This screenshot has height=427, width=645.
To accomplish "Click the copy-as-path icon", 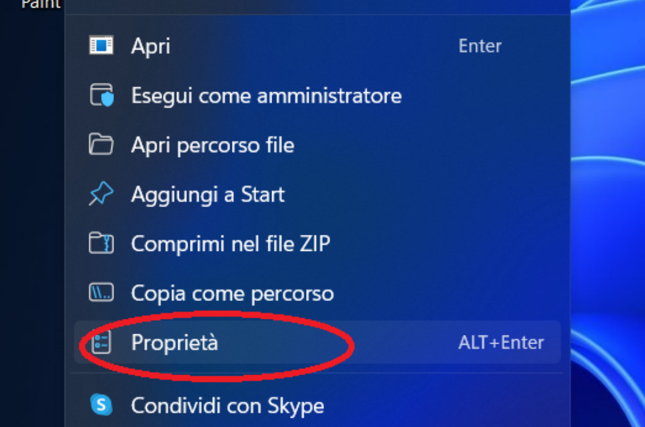I will coord(101,293).
